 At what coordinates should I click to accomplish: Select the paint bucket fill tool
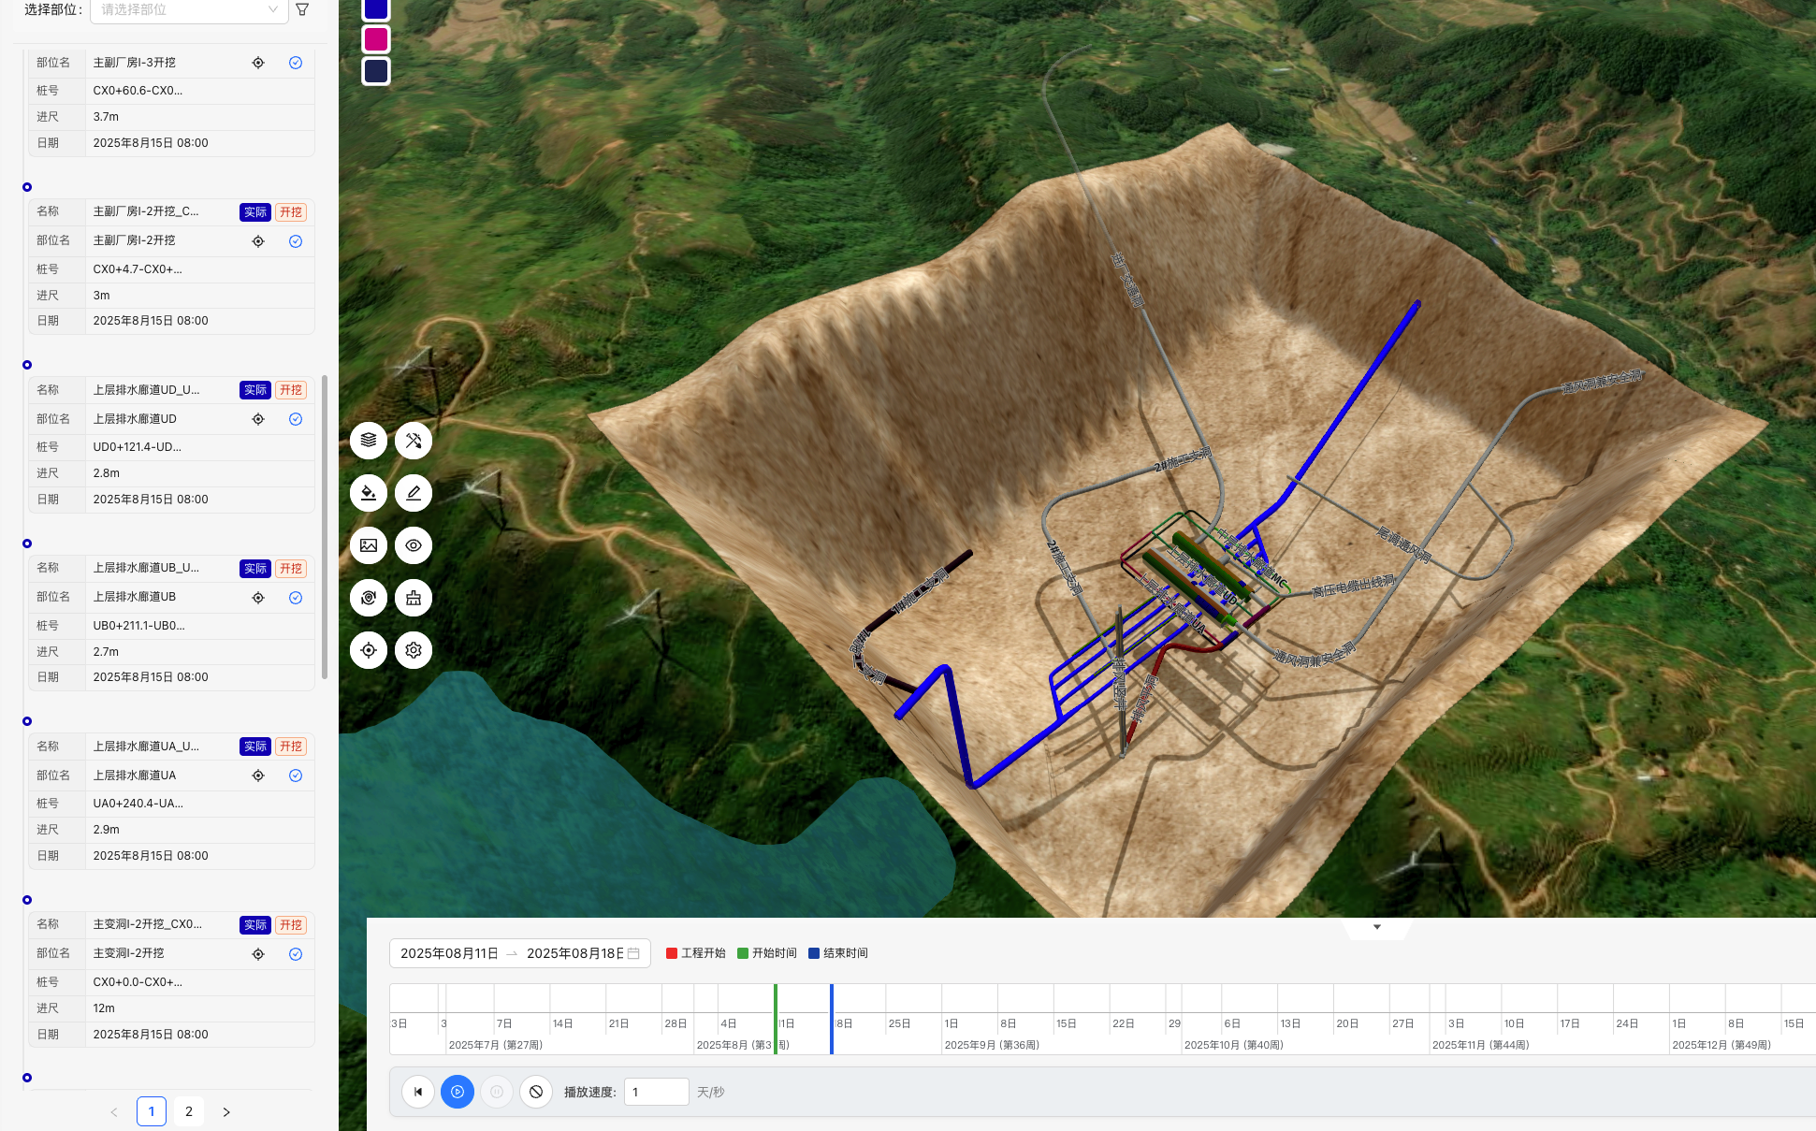[x=369, y=493]
